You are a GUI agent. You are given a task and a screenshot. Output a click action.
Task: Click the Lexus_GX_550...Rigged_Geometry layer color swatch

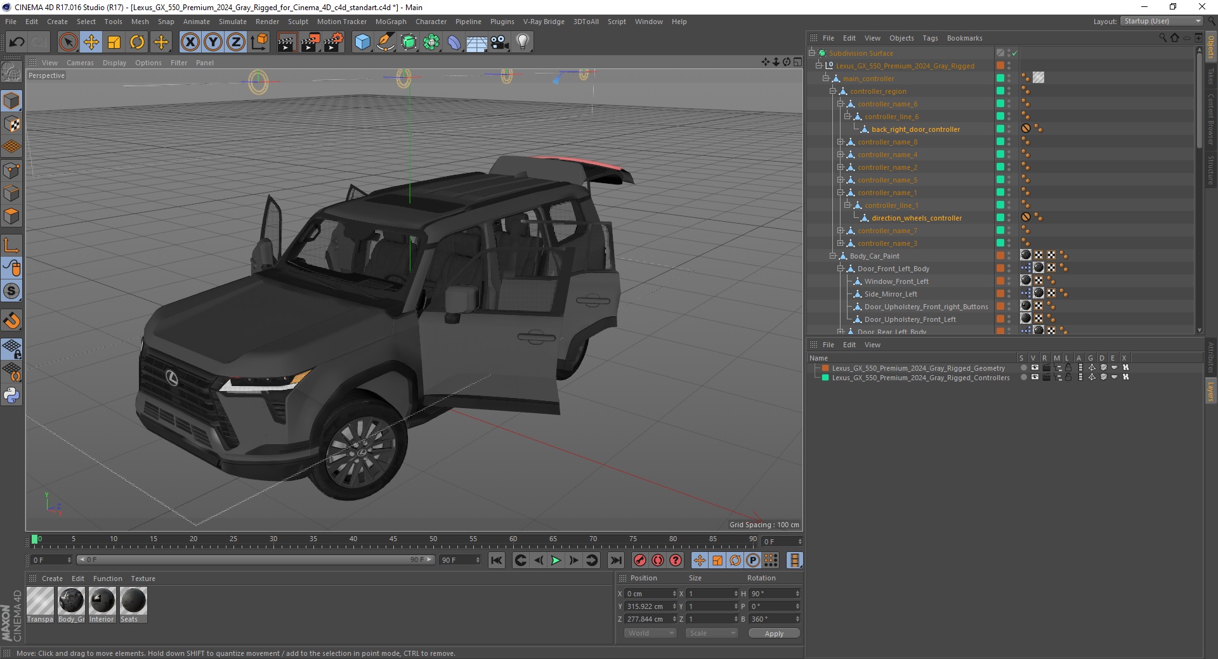coord(825,368)
